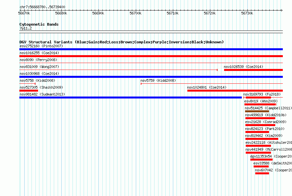Open the nsv981482 (Sudmant2013) variant label
This screenshot has height=196, width=292.
pyautogui.click(x=42, y=94)
